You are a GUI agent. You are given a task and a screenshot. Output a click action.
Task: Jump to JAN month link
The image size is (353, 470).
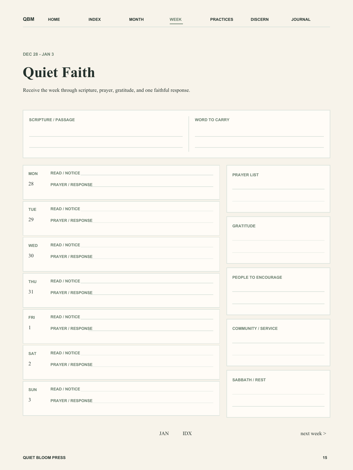click(x=164, y=433)
